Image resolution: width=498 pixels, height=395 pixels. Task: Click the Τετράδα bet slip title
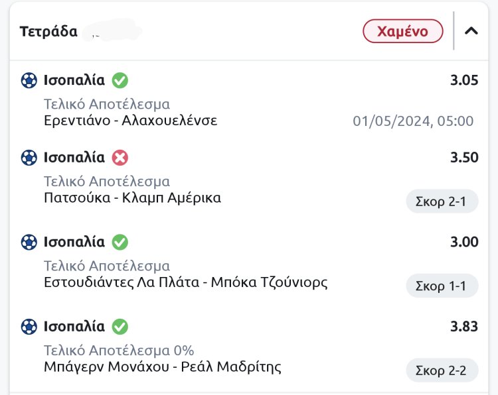pyautogui.click(x=48, y=31)
